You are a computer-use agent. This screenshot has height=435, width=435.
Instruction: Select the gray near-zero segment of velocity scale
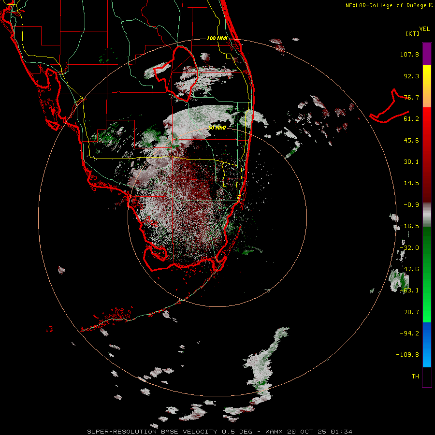coord(427,214)
